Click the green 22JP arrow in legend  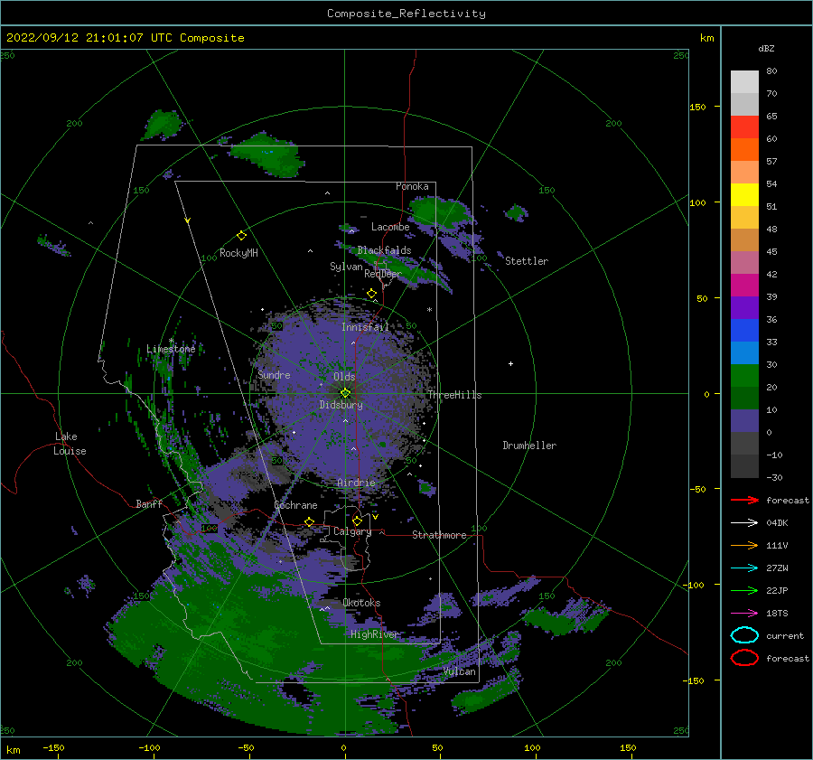[744, 590]
